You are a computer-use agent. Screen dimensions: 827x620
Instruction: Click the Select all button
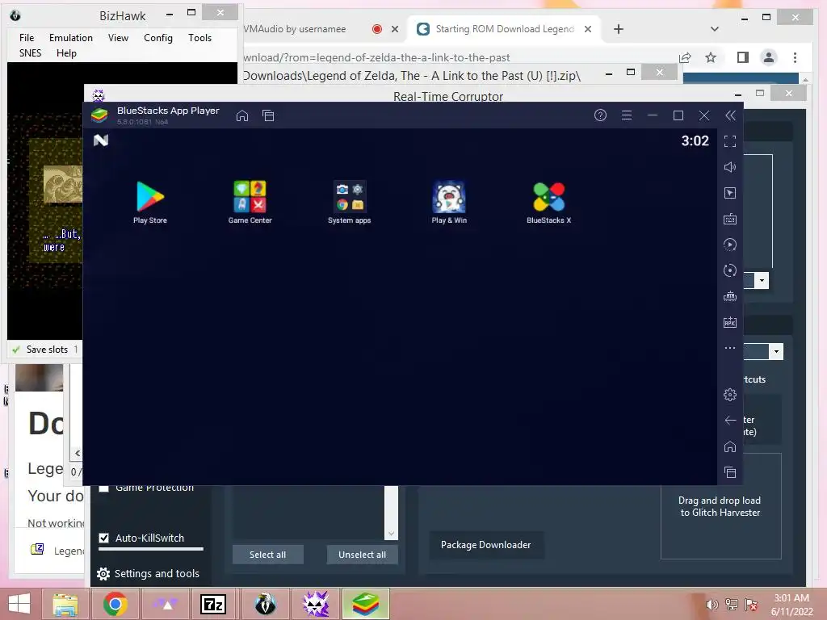(268, 555)
